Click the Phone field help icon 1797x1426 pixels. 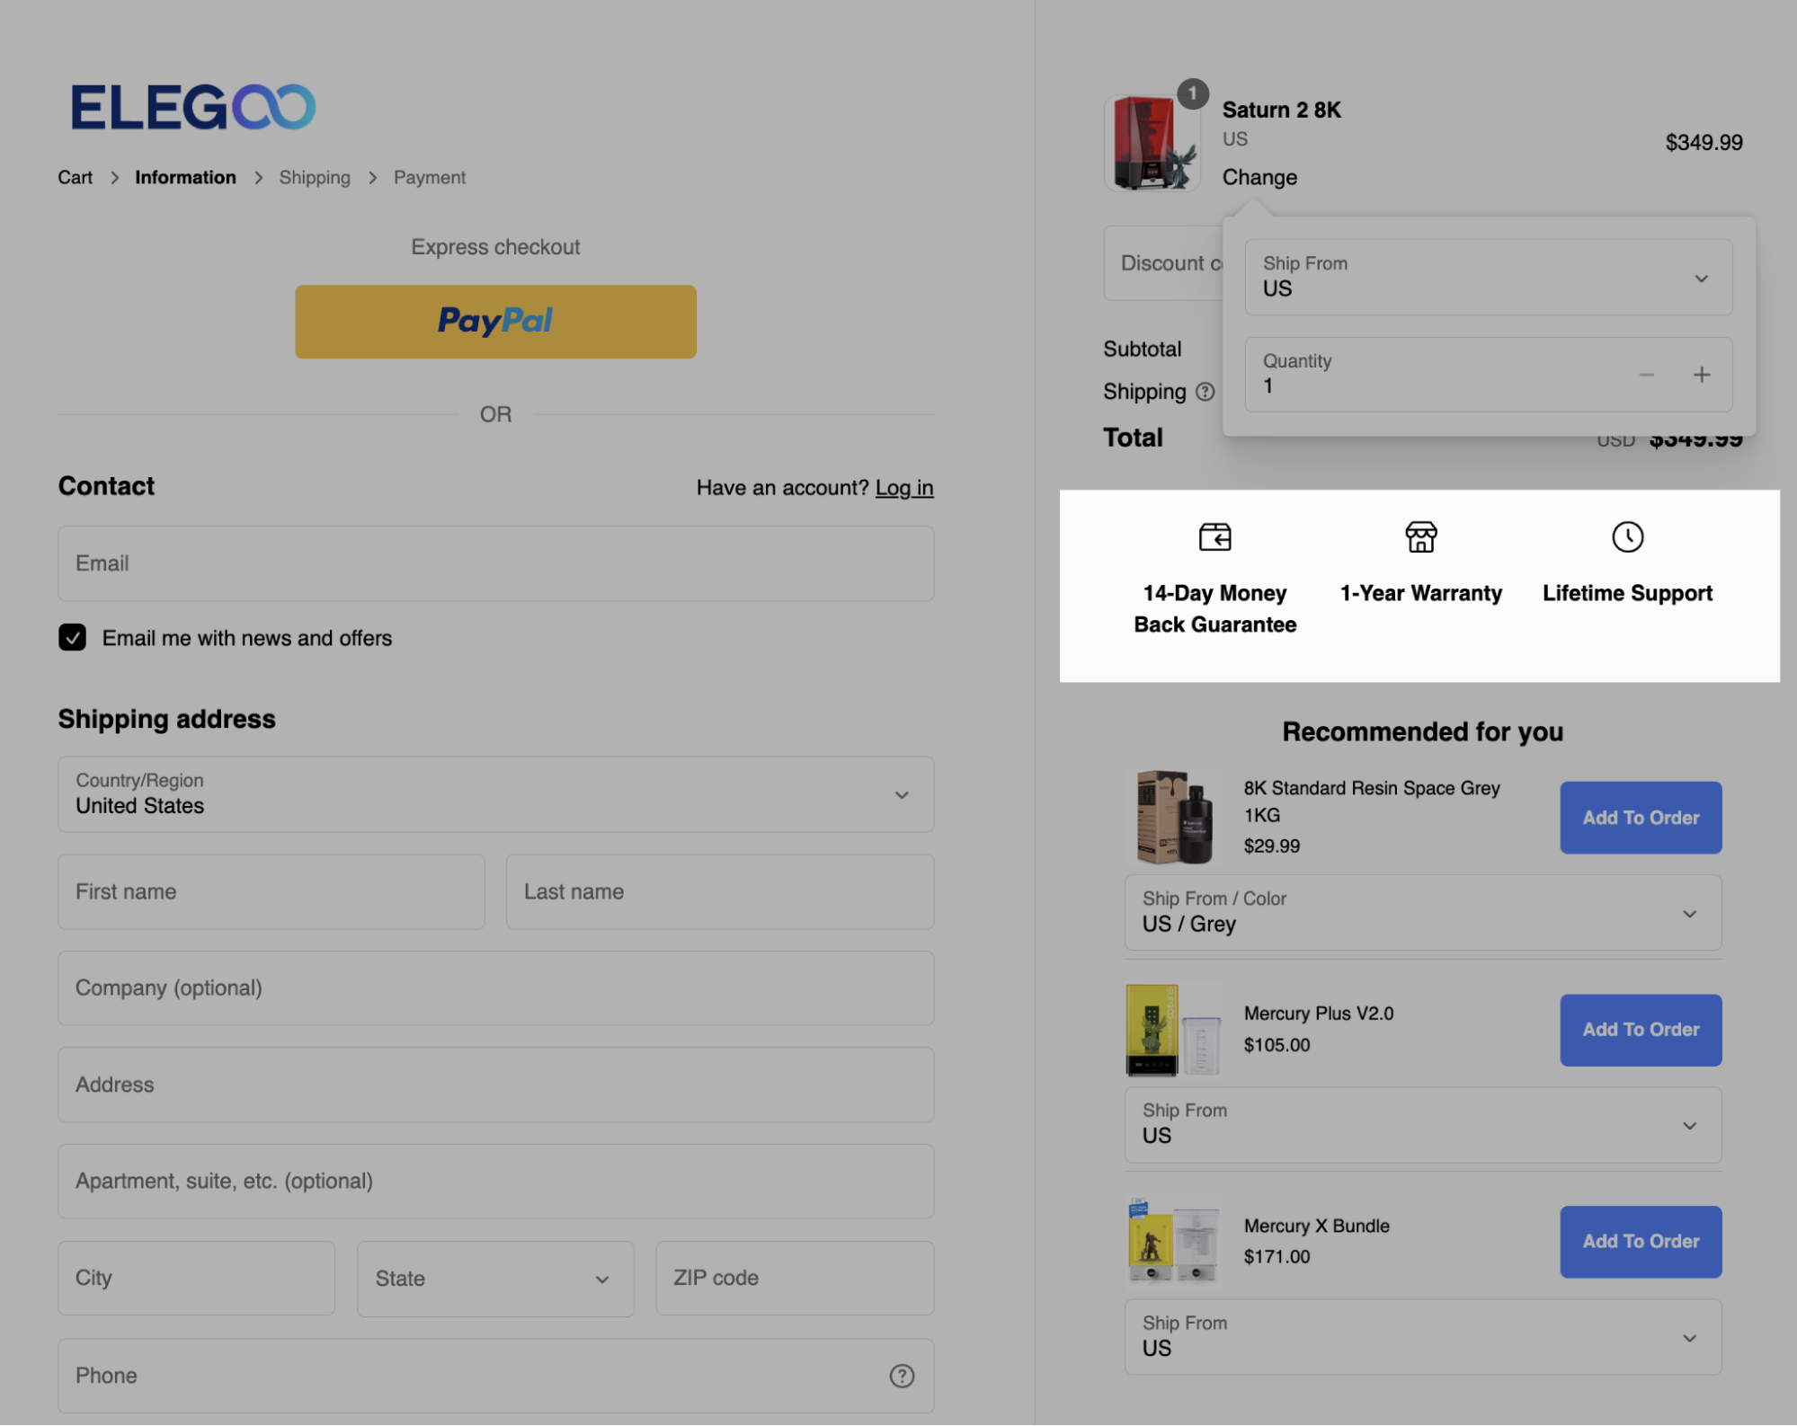tap(901, 1376)
